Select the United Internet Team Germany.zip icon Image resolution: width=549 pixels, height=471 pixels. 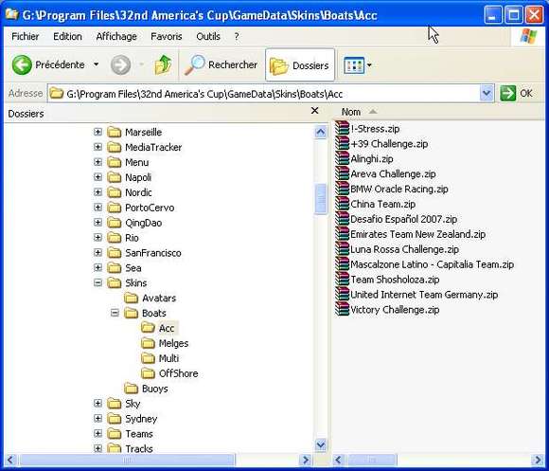tap(342, 294)
